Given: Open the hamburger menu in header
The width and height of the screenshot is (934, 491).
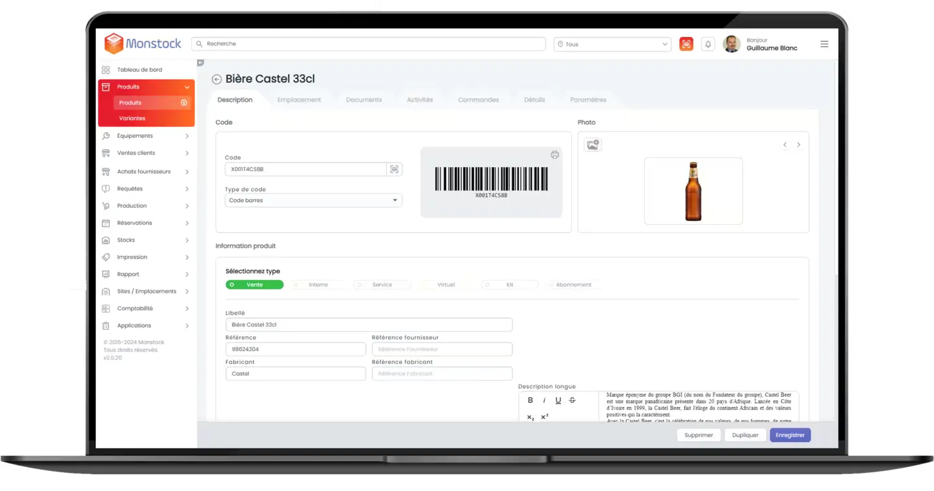Looking at the screenshot, I should click(824, 44).
